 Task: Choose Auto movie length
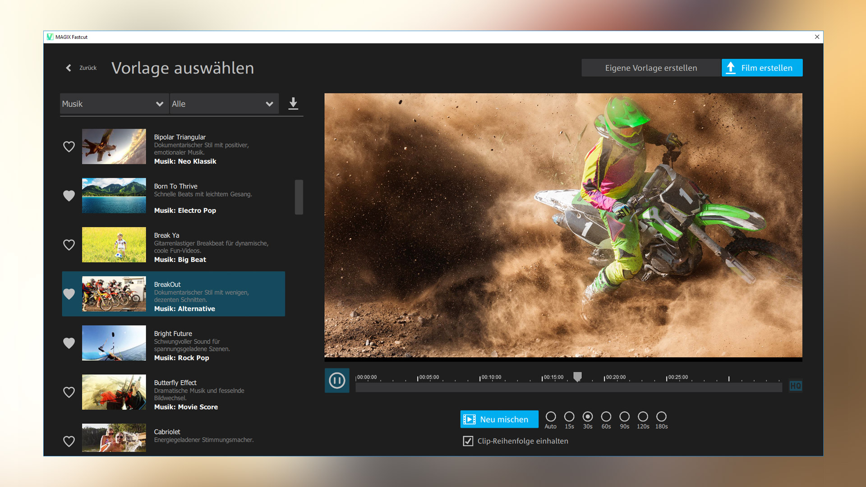551,417
